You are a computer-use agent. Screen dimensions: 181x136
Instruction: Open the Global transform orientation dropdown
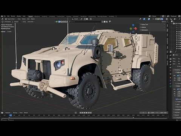pos(76,19)
